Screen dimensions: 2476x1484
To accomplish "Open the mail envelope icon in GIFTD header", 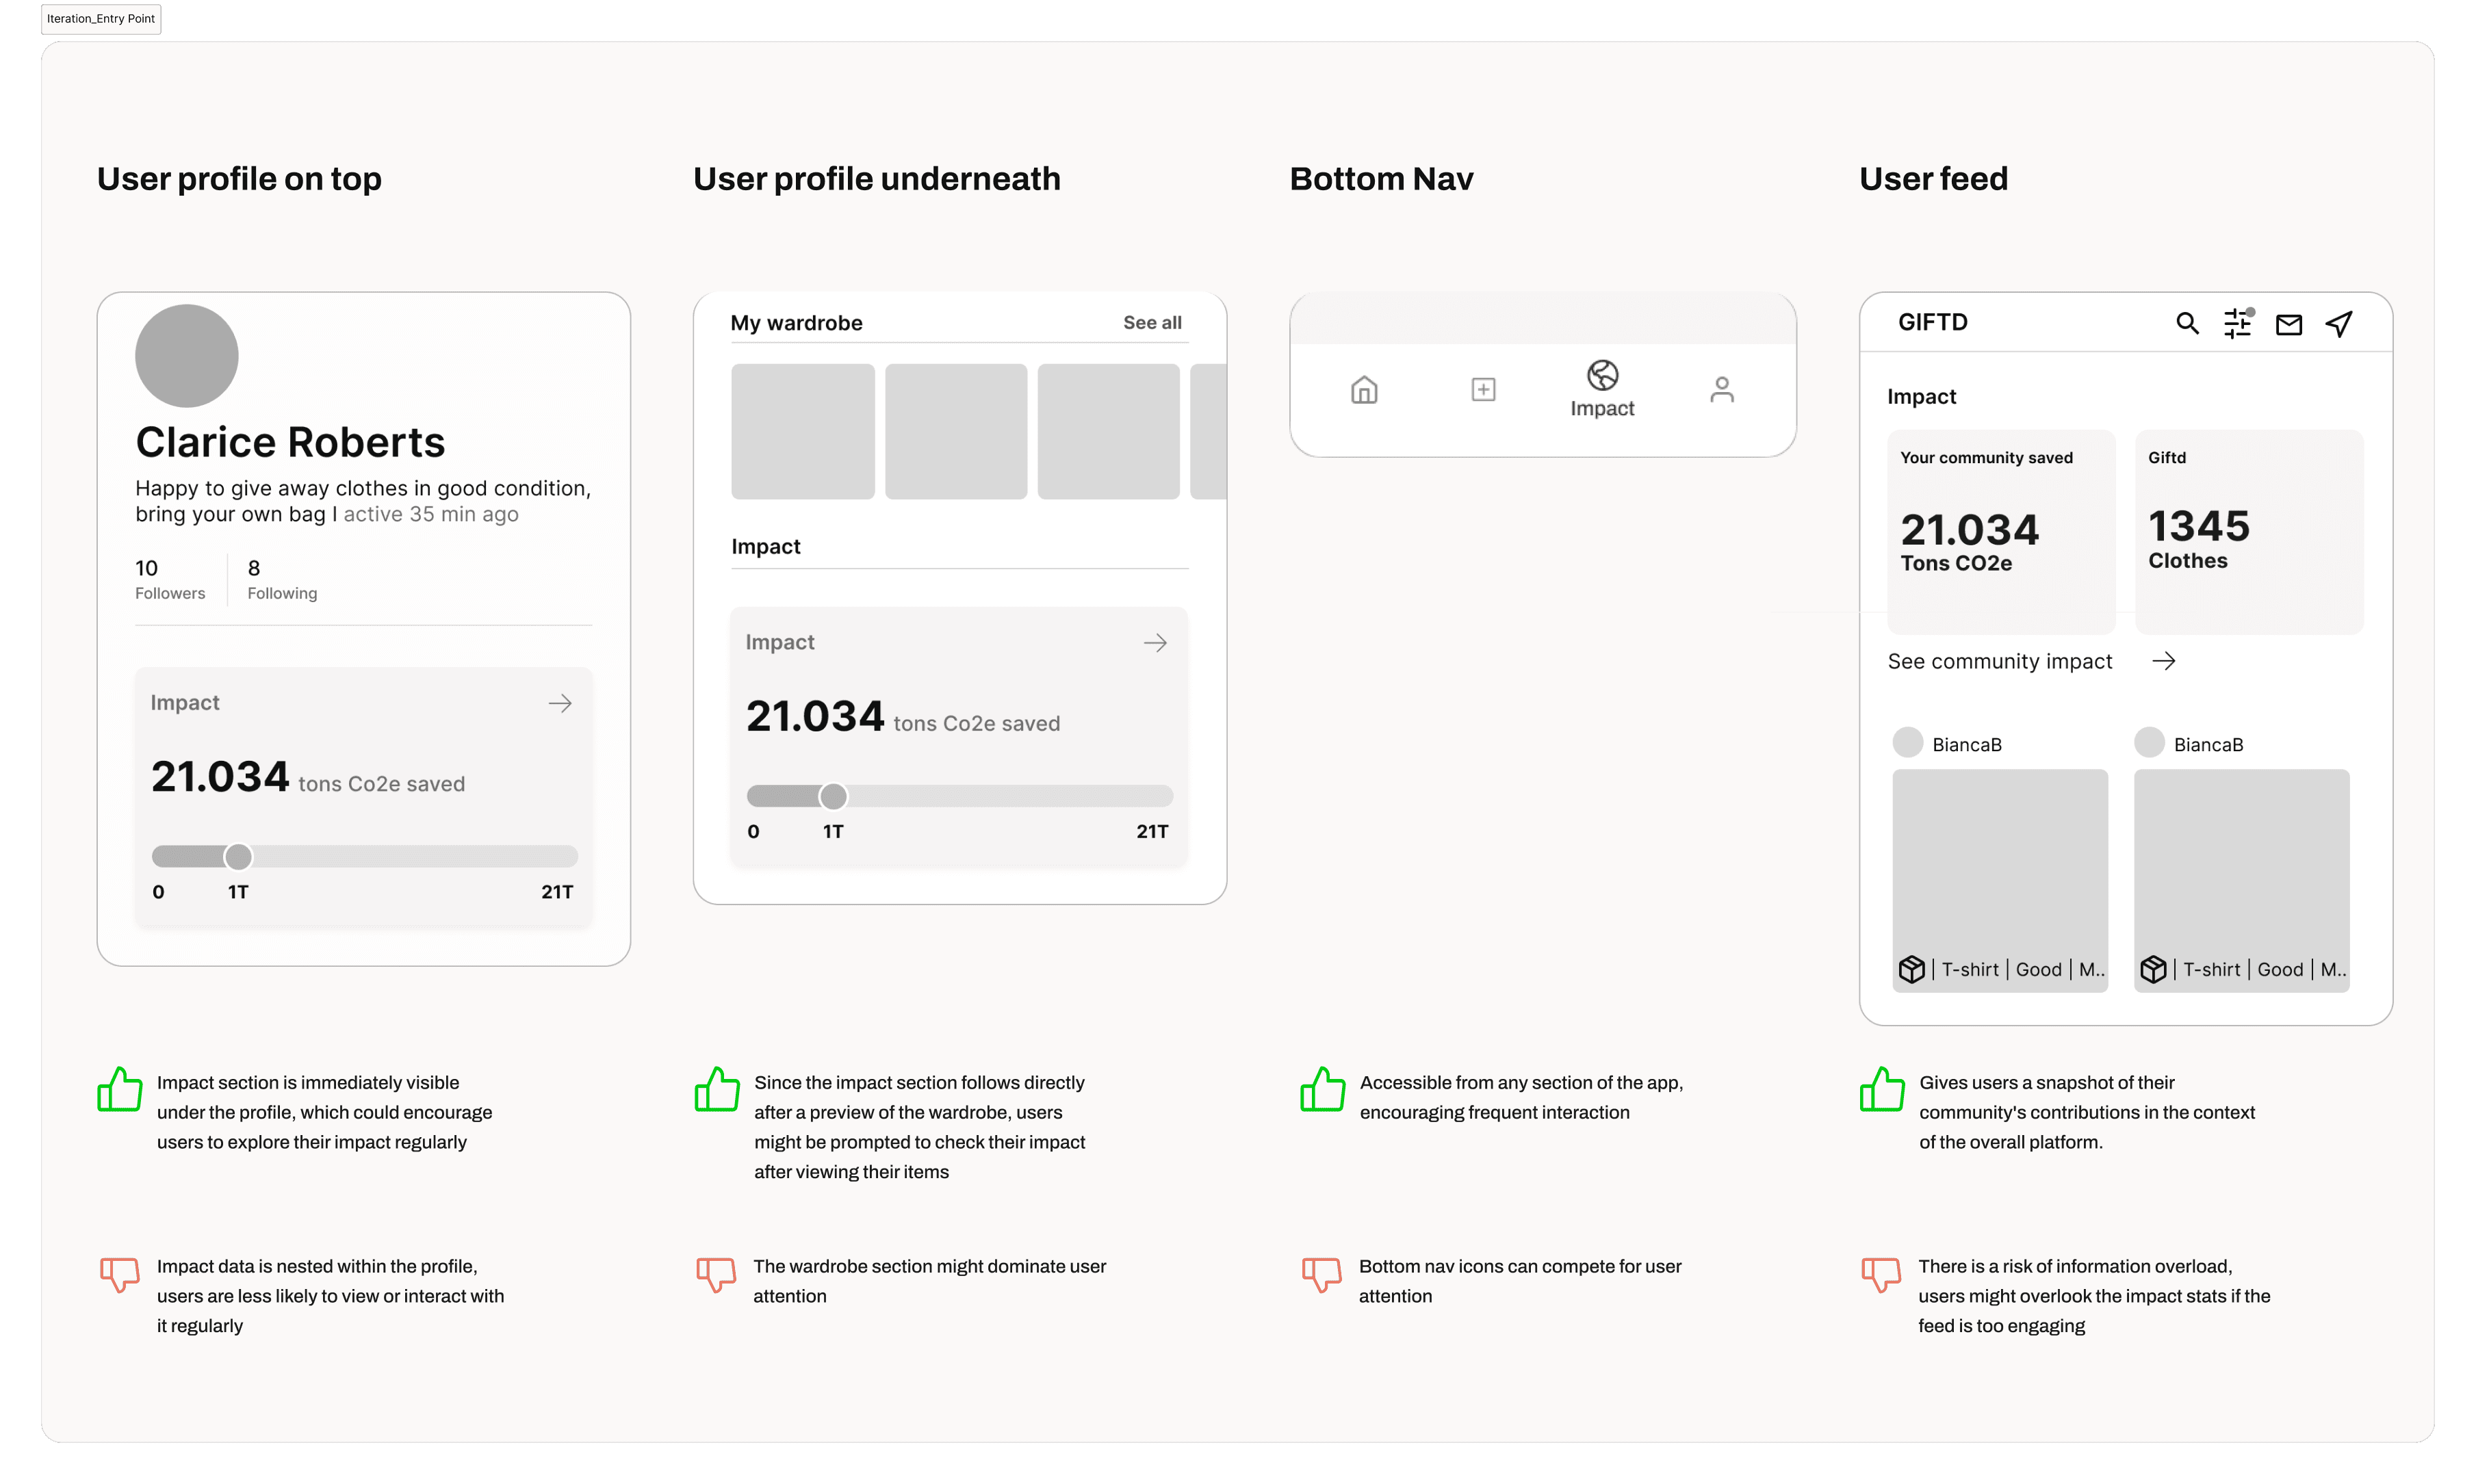I will (x=2288, y=324).
